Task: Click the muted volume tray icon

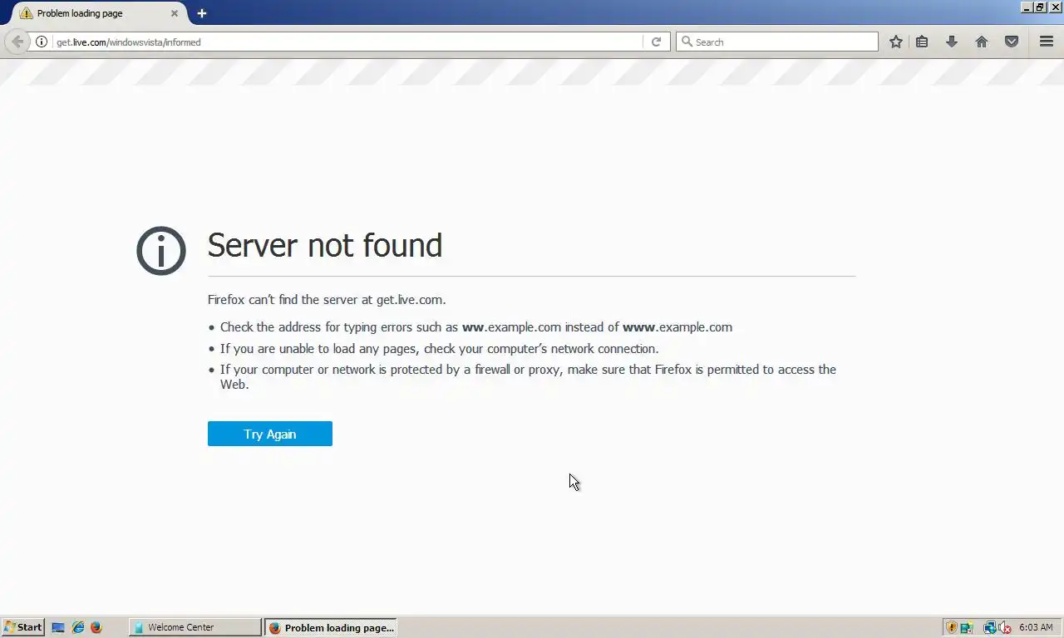Action: pos(1005,627)
